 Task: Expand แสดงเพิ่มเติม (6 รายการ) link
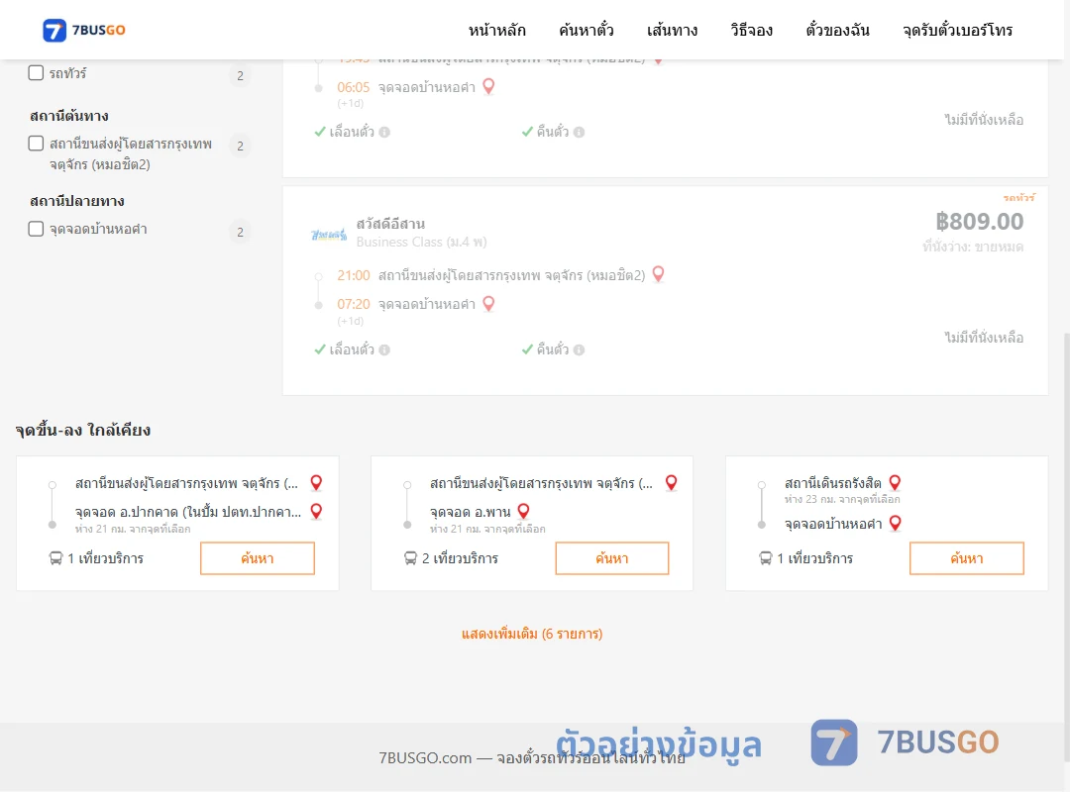coord(532,634)
